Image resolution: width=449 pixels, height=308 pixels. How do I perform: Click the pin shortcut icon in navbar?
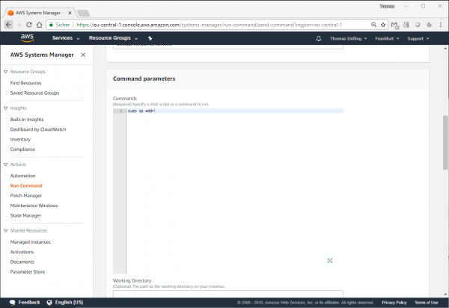[150, 38]
